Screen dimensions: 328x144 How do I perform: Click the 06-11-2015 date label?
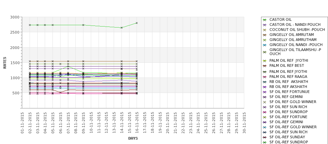coord(61,123)
